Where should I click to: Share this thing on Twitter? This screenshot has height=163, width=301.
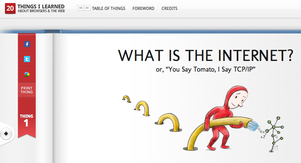[27, 59]
